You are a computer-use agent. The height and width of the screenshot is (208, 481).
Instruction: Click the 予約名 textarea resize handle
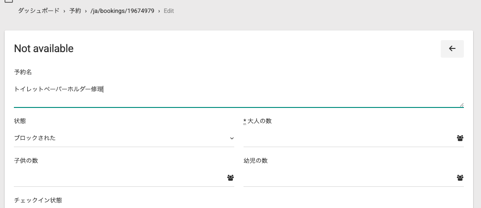click(461, 105)
